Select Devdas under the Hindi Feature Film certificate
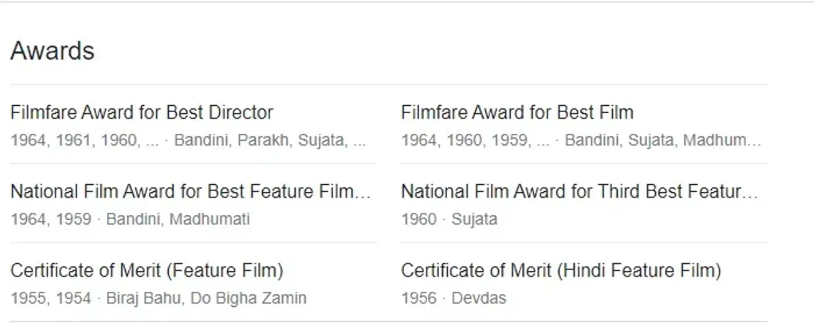Image resolution: width=814 pixels, height=323 pixels. click(479, 298)
